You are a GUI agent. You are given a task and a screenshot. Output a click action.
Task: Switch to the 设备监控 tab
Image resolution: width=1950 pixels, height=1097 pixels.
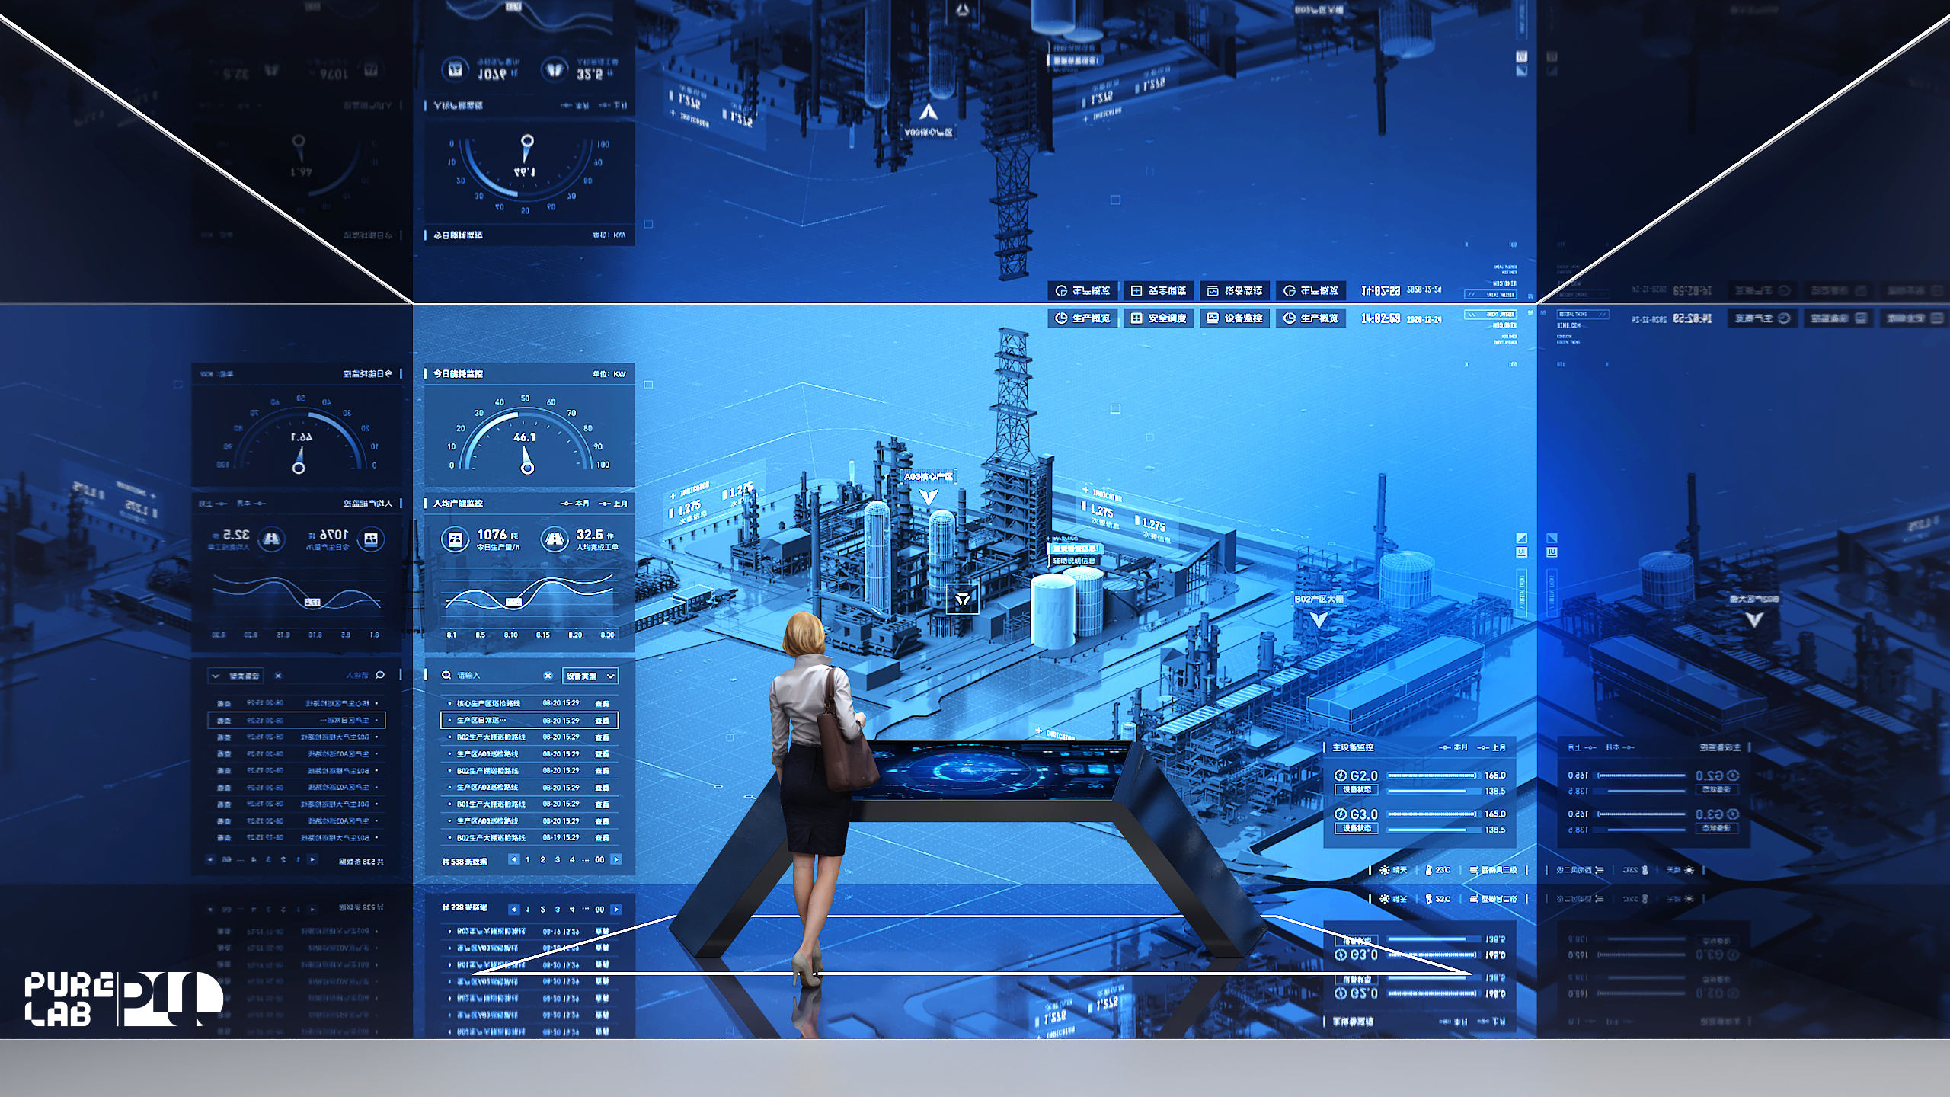[1235, 318]
